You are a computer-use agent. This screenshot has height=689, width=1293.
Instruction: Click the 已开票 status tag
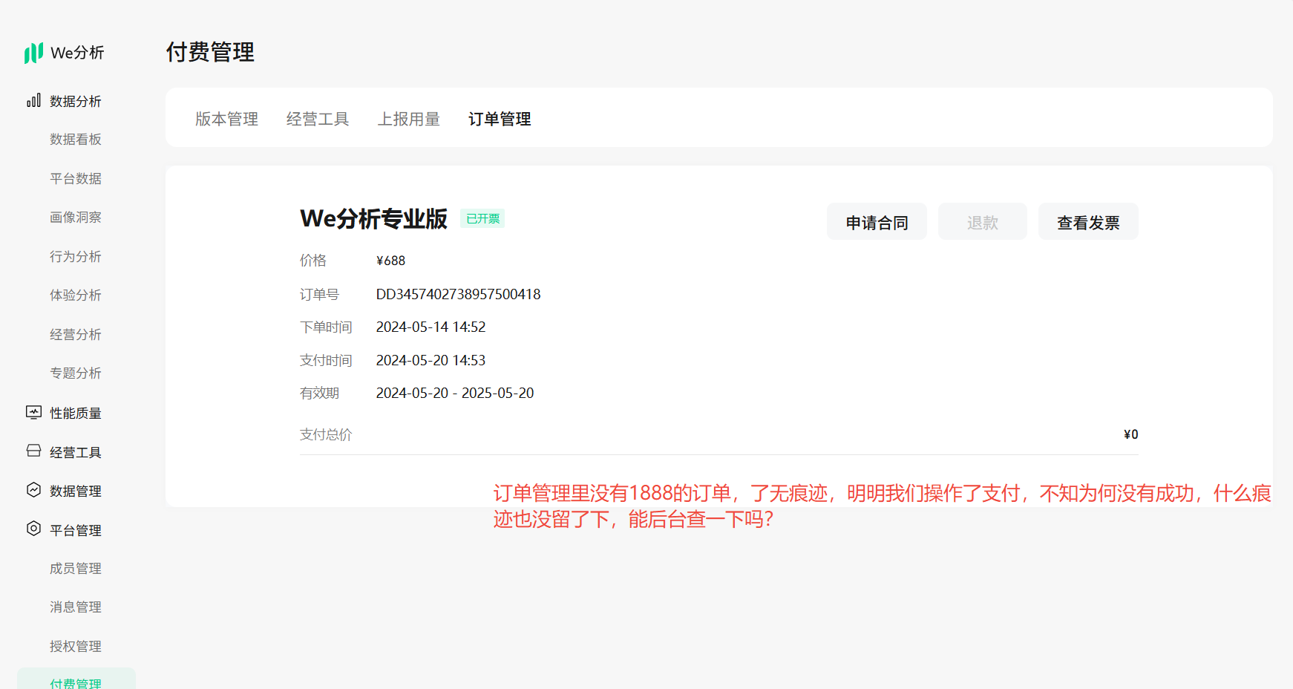coord(482,218)
